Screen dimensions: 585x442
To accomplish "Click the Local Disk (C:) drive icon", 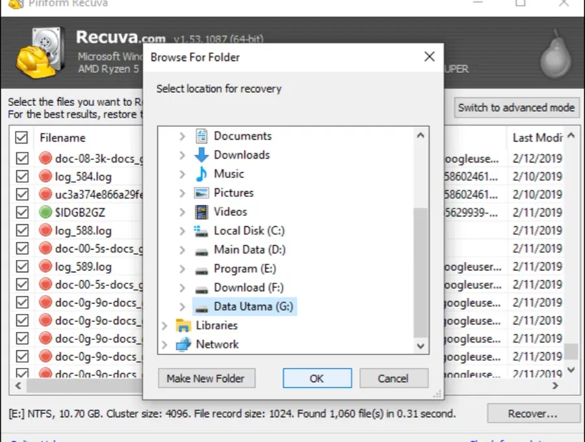I will pyautogui.click(x=201, y=231).
